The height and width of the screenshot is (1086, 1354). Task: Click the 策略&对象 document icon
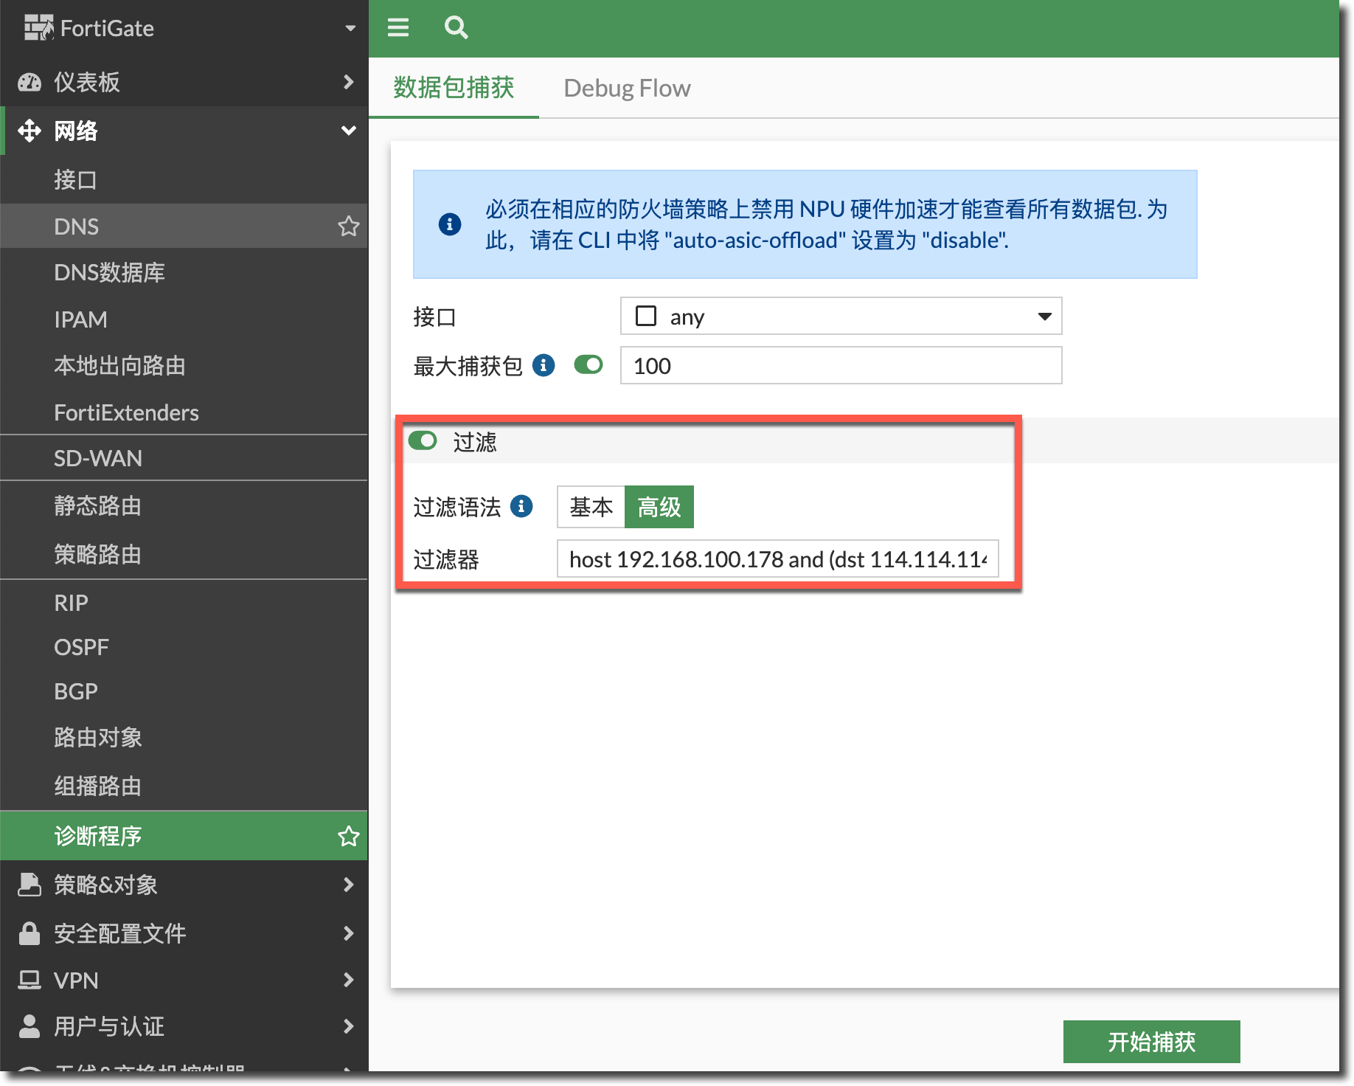[29, 884]
